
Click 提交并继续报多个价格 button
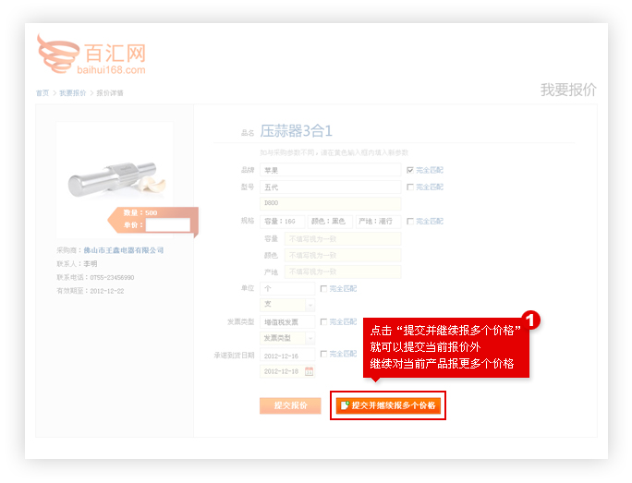389,405
